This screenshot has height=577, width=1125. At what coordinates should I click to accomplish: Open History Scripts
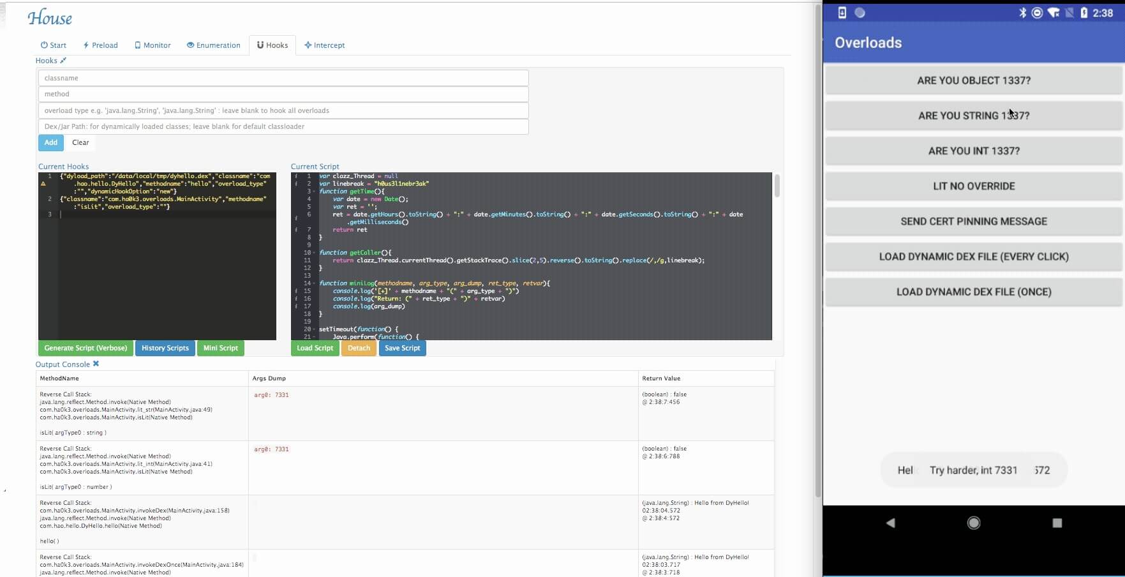(x=165, y=348)
